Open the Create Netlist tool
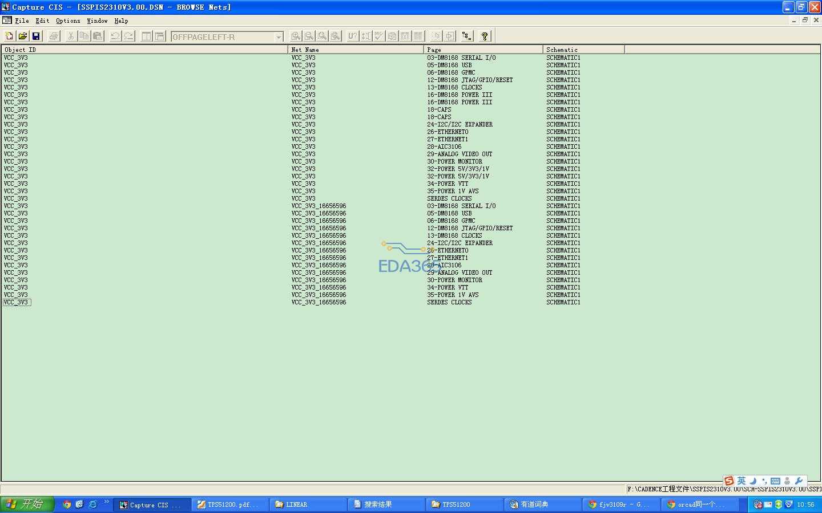 [x=392, y=36]
